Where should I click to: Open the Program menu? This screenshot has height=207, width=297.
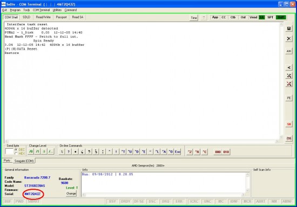click(15, 10)
